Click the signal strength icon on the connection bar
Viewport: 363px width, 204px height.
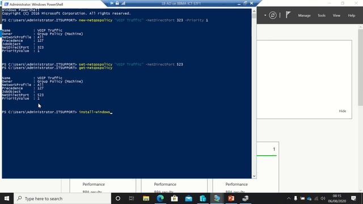(123, 3)
